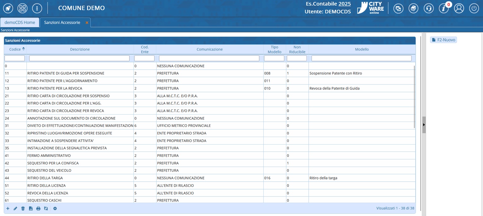483x216 pixels.
Task: Switch to the demoCDS Home tab
Action: tap(20, 22)
